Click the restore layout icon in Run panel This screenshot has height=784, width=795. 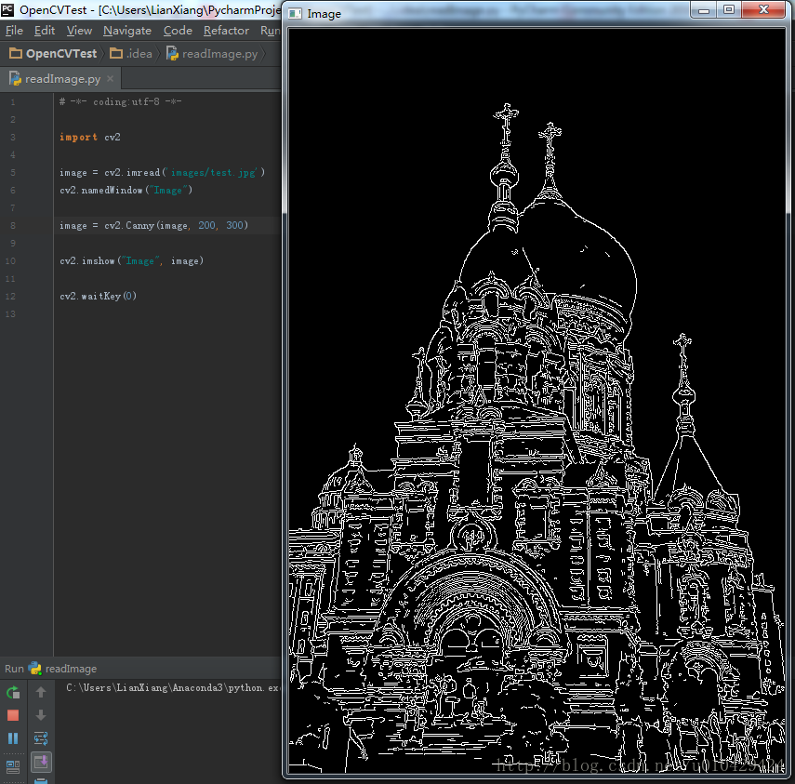tap(13, 766)
